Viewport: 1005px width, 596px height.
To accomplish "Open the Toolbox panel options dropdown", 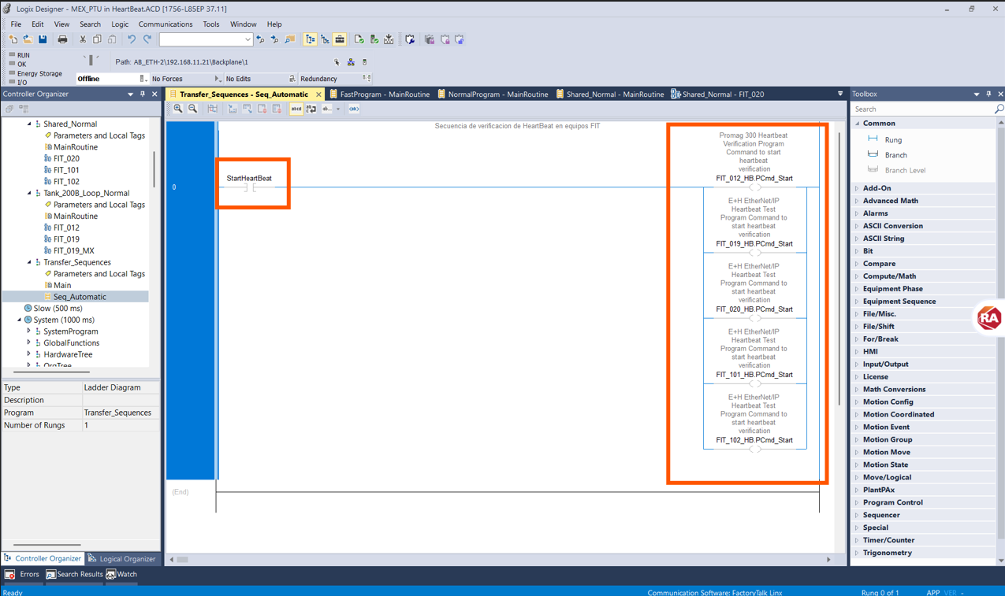I will tap(977, 94).
